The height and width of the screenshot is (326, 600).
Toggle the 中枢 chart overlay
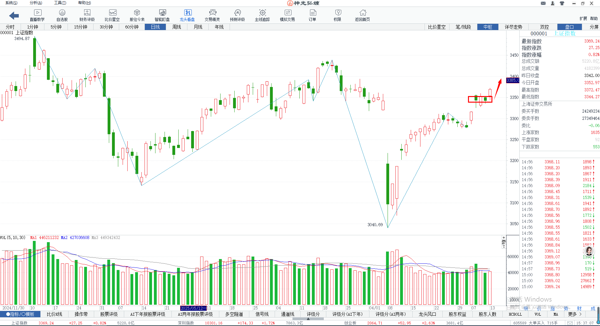pyautogui.click(x=488, y=27)
